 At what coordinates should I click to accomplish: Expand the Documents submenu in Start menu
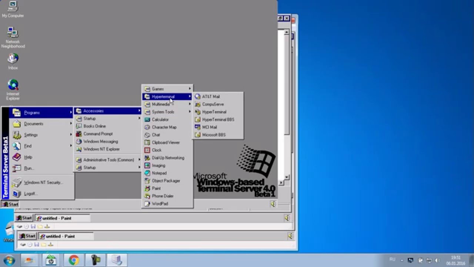[x=41, y=124]
